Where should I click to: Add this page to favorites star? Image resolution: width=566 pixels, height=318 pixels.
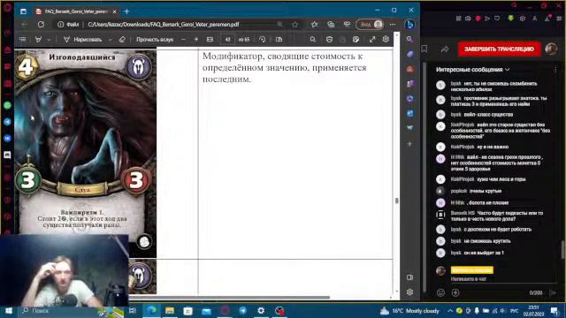294,24
